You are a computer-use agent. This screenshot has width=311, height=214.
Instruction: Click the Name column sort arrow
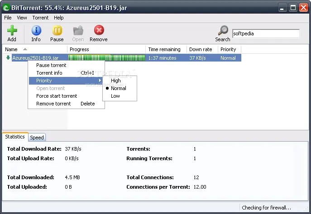[25, 49]
